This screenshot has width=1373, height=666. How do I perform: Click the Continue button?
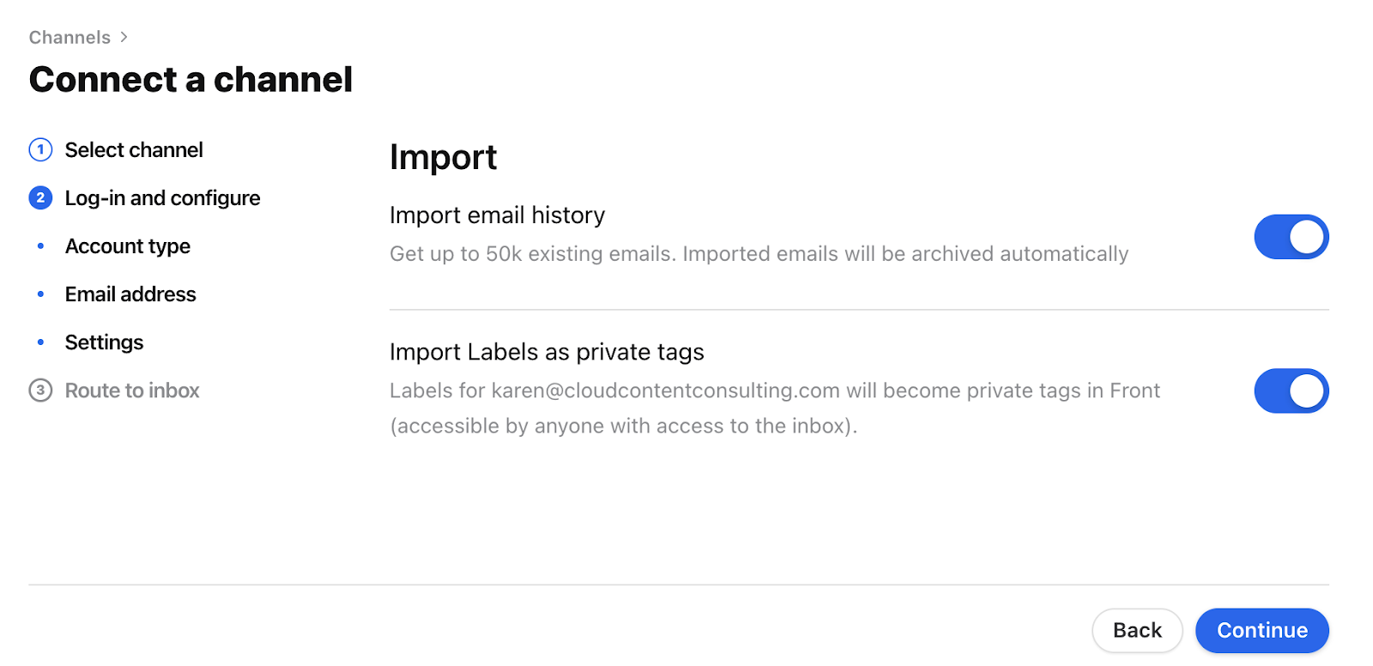(x=1261, y=630)
